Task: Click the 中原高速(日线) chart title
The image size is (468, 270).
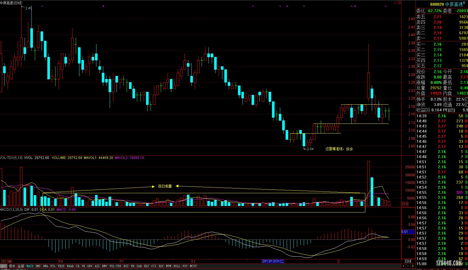Action: 11,3
